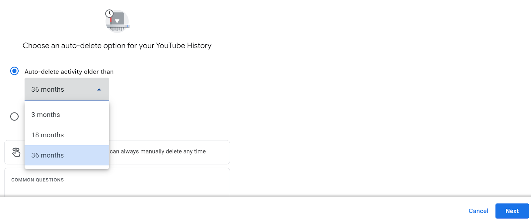The image size is (531, 222).
Task: Click the COMMON QUESTIONS heading
Action: tap(38, 180)
